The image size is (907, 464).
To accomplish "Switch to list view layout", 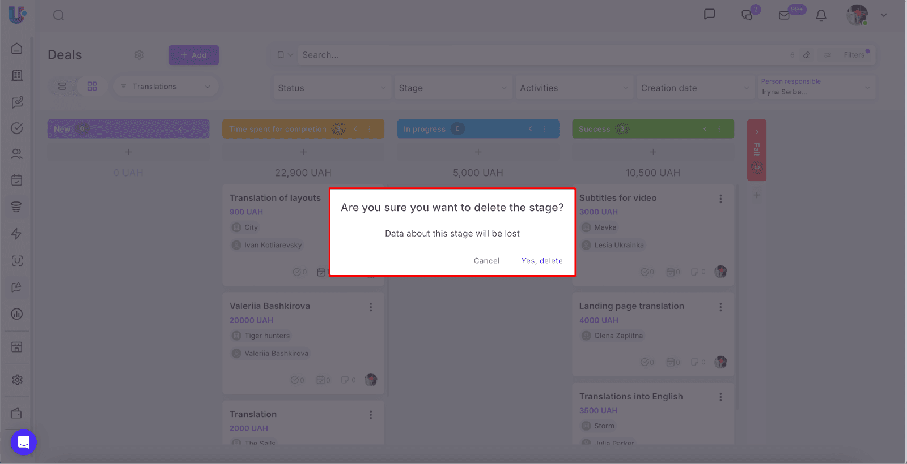I will (62, 87).
